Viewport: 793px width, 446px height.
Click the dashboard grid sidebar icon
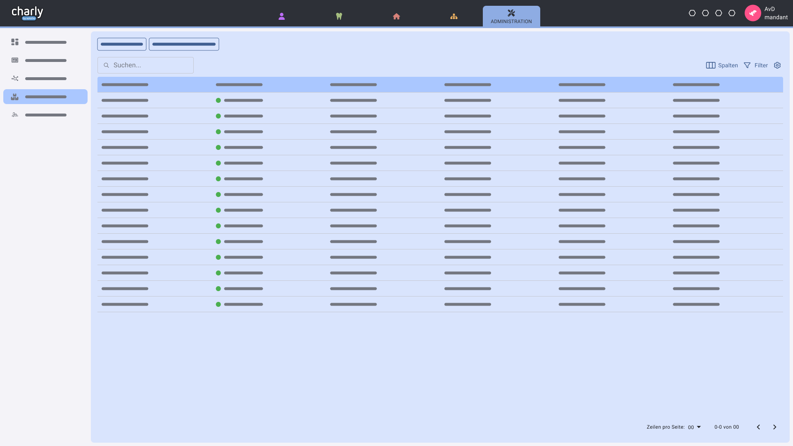(x=15, y=42)
